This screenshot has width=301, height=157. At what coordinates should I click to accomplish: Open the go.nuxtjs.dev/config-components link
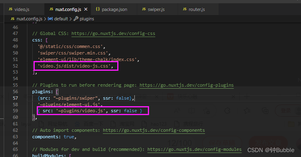click(x=154, y=130)
